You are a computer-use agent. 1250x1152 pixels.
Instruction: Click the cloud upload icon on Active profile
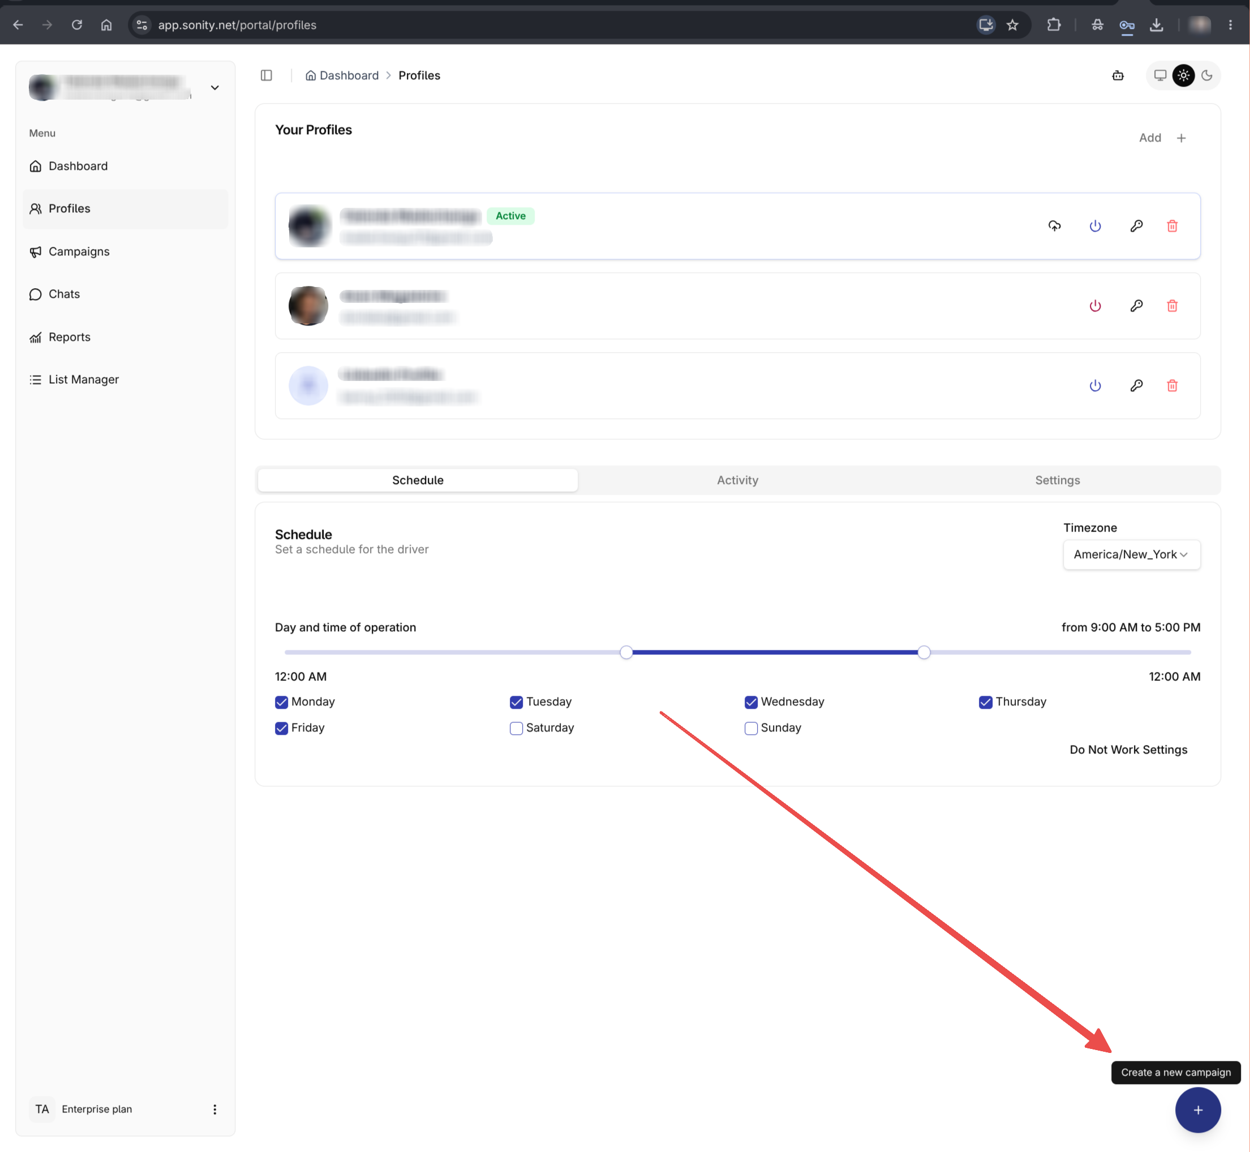pyautogui.click(x=1054, y=226)
